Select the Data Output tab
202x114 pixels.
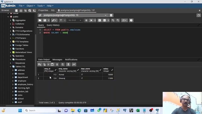coord(44,60)
